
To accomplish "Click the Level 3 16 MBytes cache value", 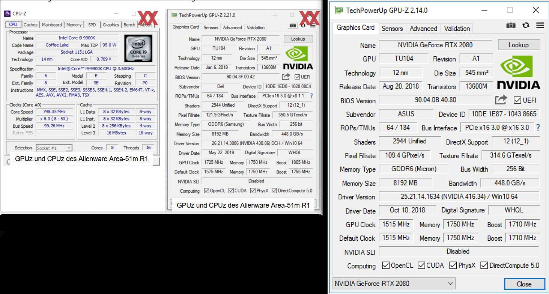I will click(x=116, y=133).
